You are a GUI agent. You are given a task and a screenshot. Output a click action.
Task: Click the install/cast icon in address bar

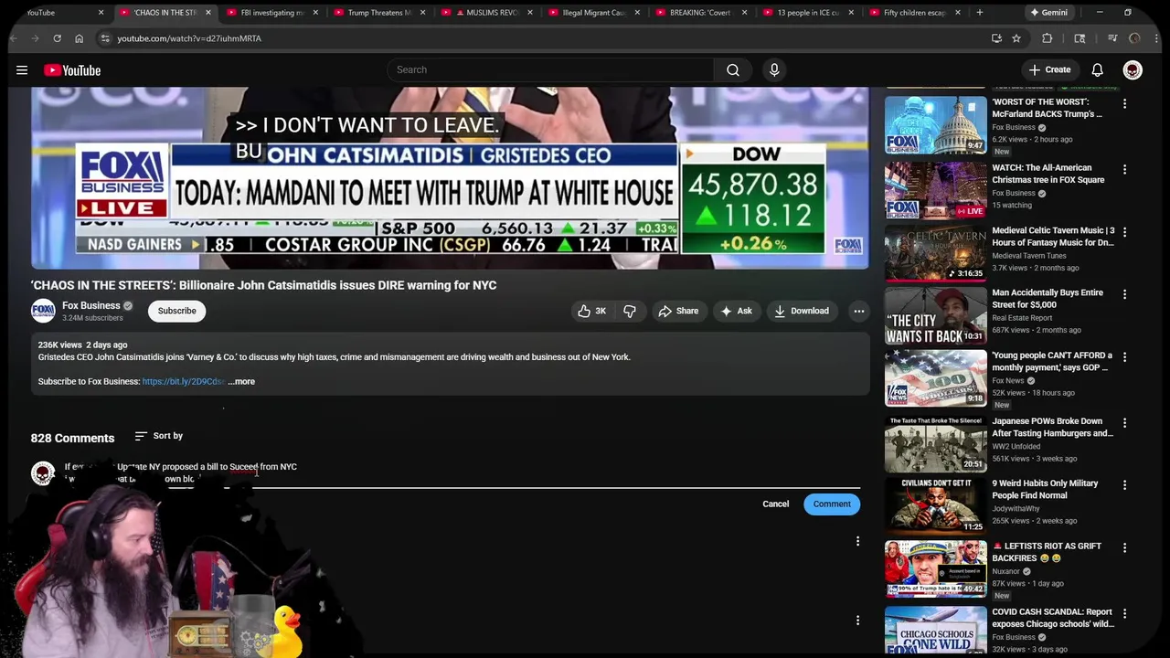pos(996,38)
